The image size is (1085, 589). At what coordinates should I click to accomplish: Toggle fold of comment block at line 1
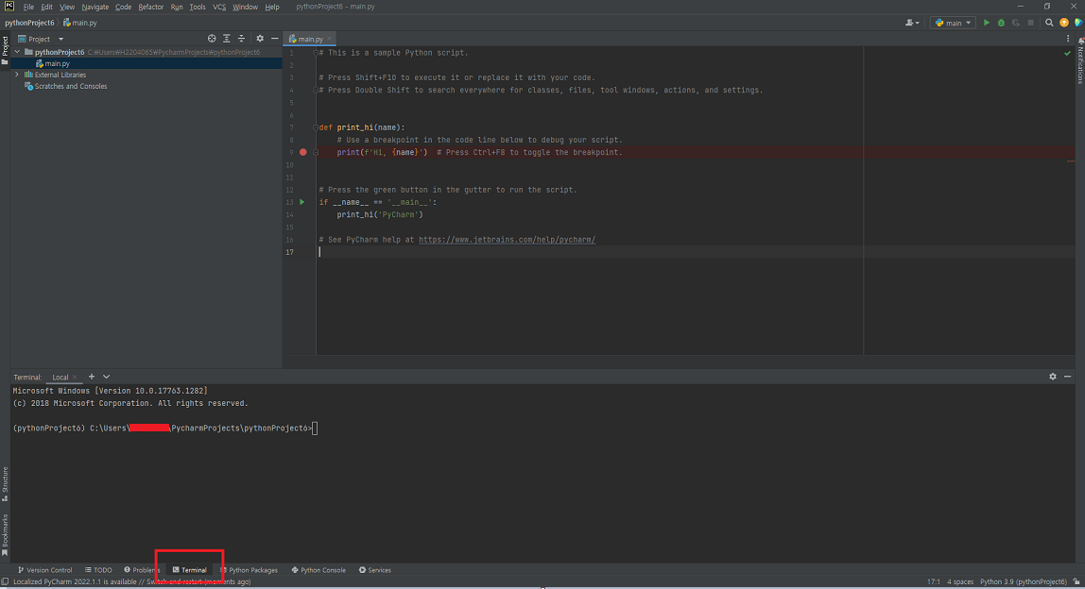(316, 53)
